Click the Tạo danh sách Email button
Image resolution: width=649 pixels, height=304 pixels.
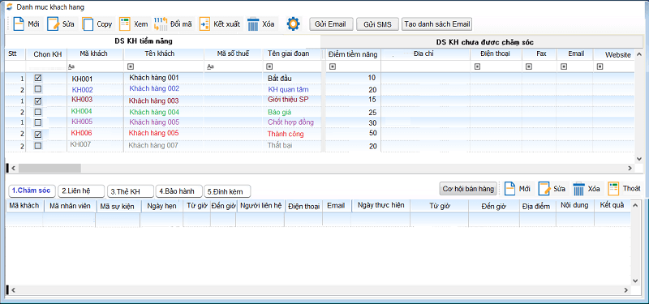click(436, 24)
